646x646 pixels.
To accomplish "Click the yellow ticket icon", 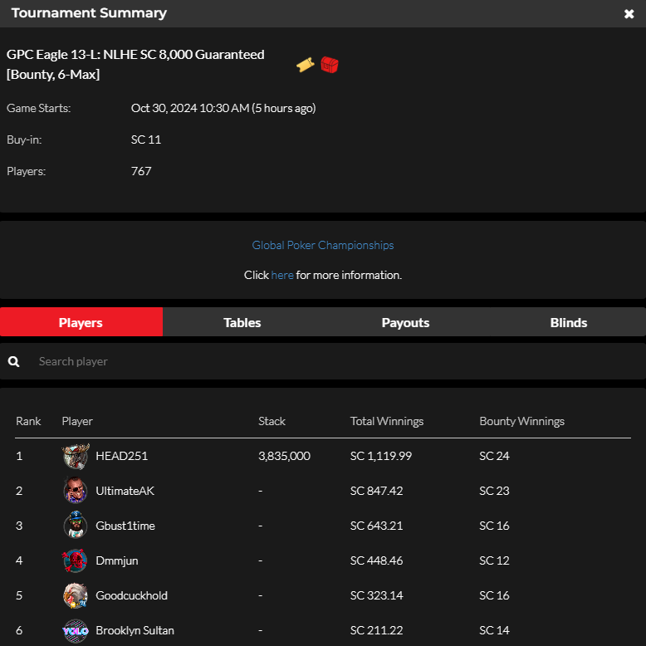I will click(x=306, y=65).
